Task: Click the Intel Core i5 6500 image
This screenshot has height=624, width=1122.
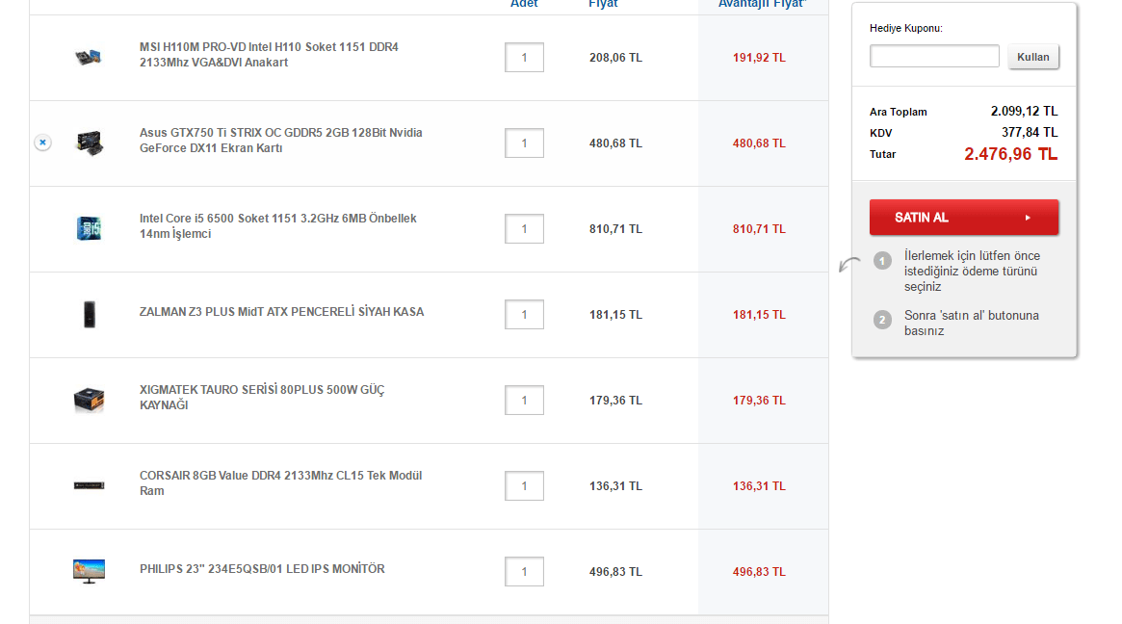Action: [x=89, y=228]
